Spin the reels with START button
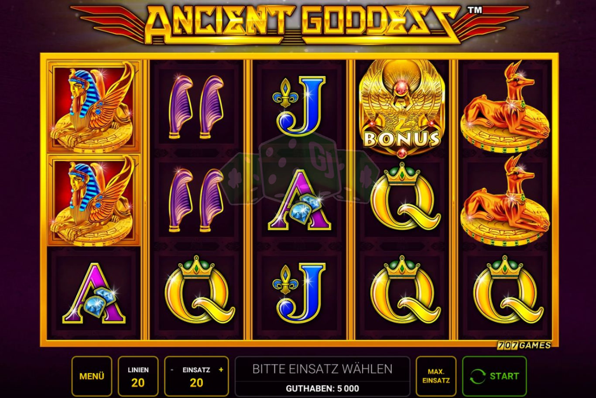Viewport: 596px width, 398px height. point(494,376)
